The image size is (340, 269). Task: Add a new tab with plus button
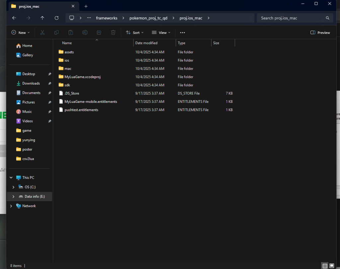(x=86, y=6)
